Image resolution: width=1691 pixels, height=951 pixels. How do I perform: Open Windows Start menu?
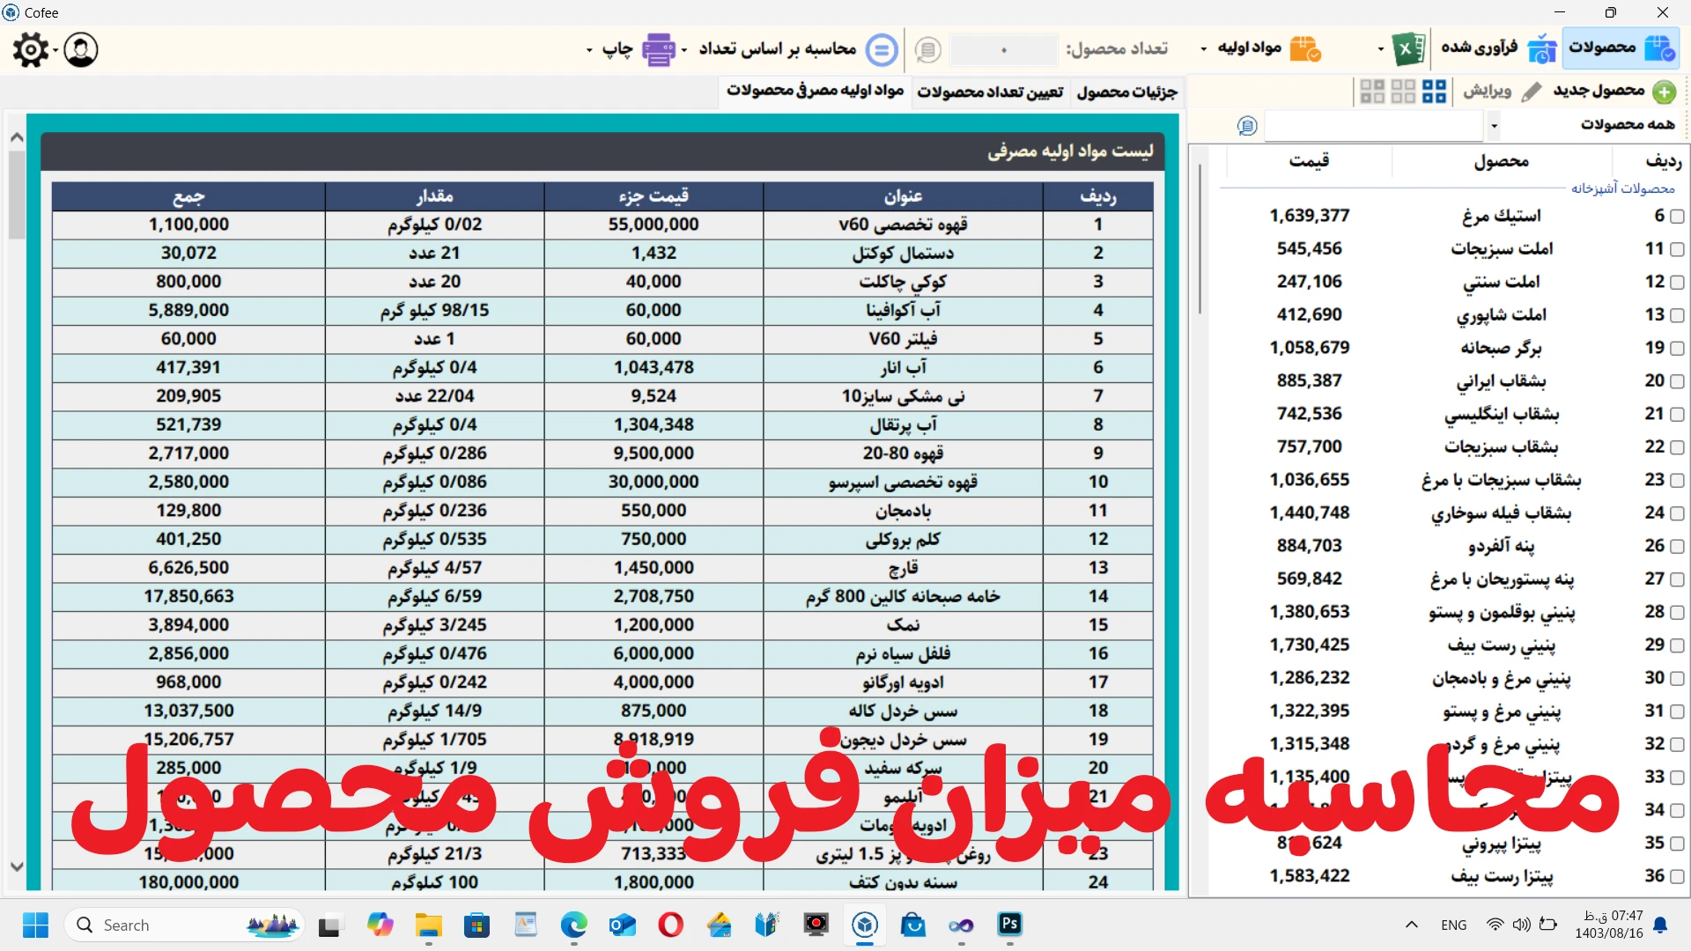(36, 925)
